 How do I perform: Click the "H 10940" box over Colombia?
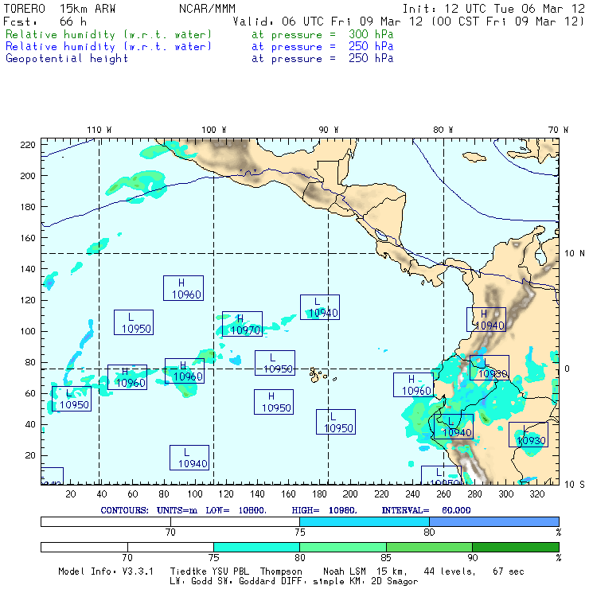[486, 319]
